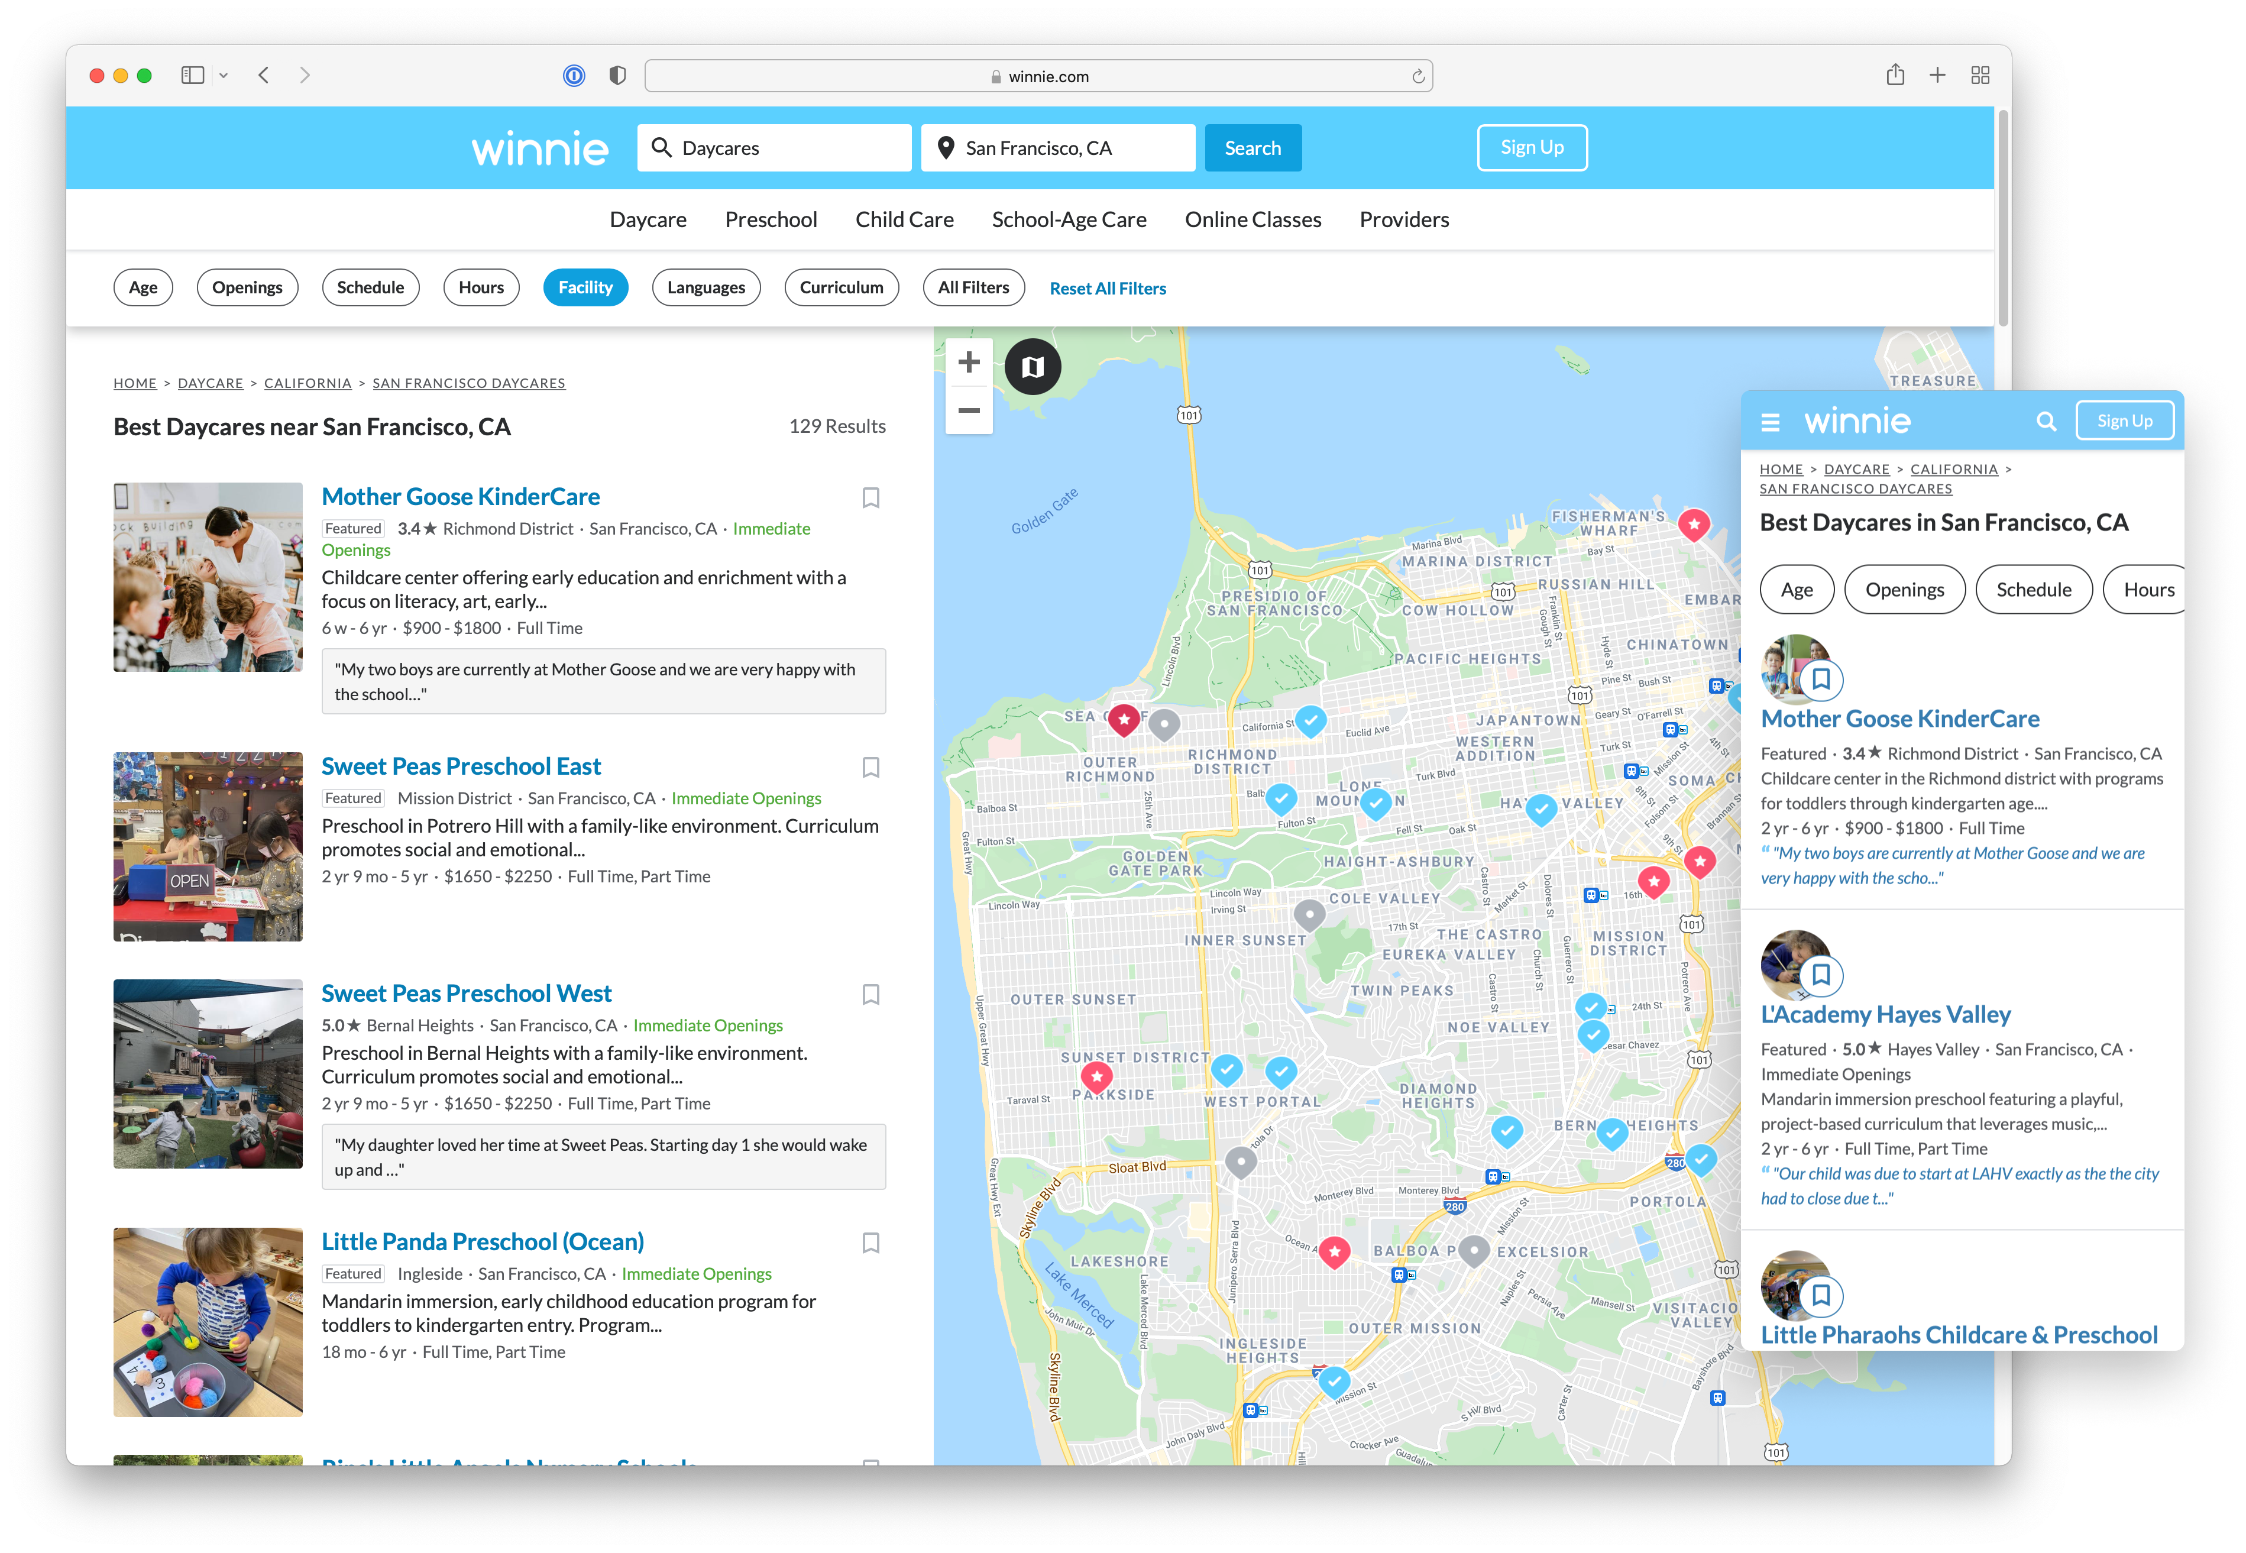Expand the Curriculum filter

840,287
